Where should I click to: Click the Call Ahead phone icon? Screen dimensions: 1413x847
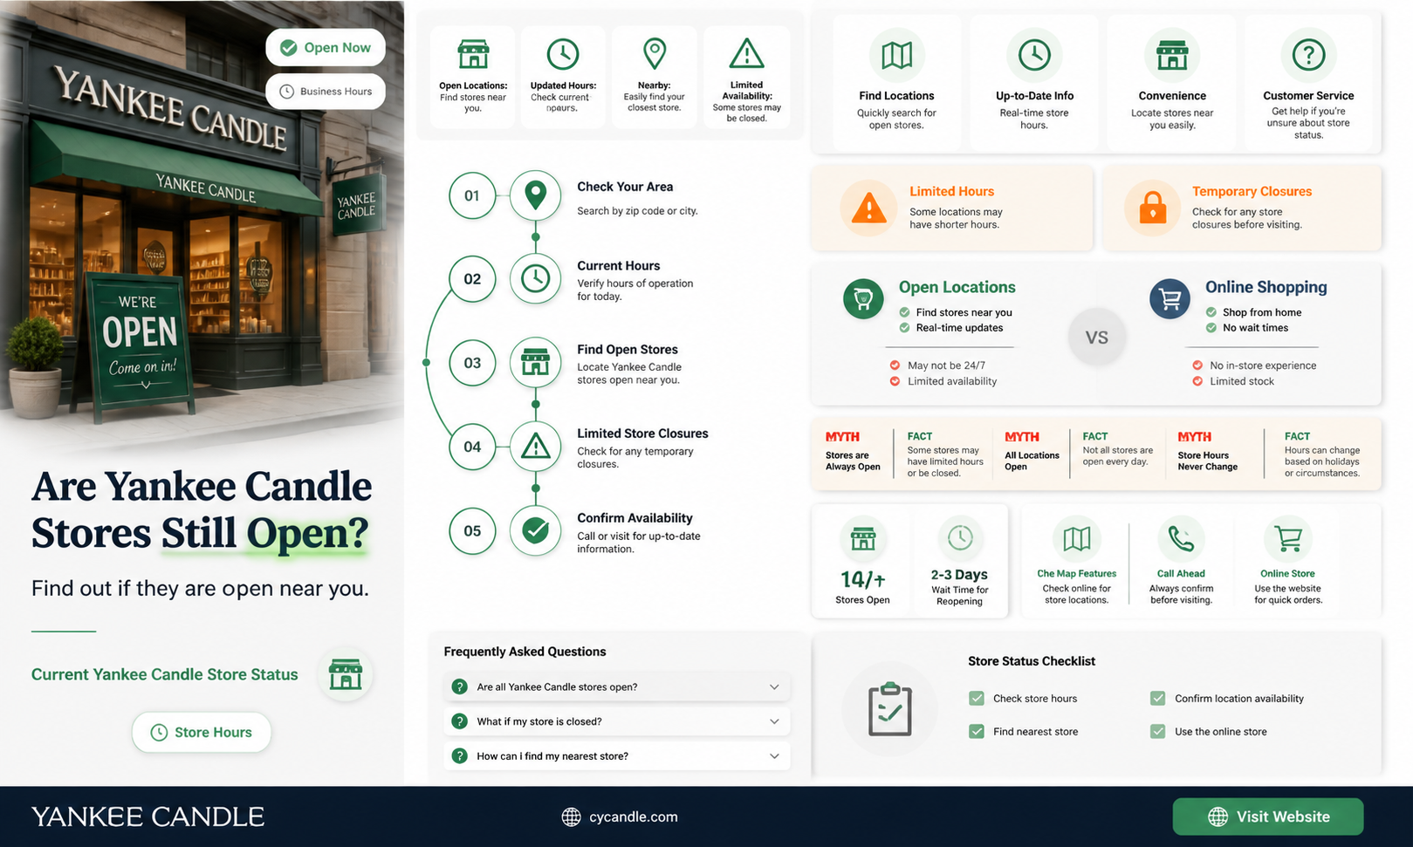click(x=1181, y=539)
